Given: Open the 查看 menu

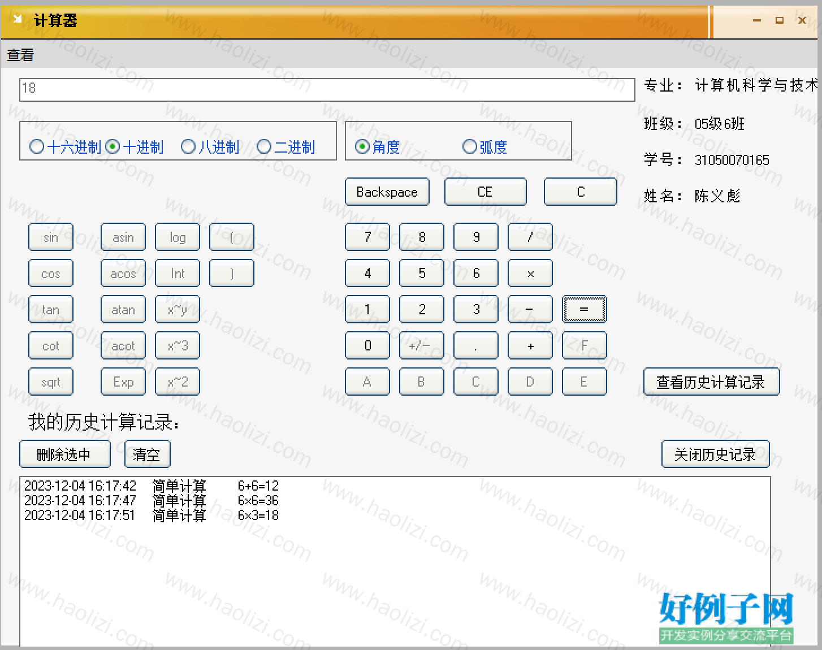Looking at the screenshot, I should click(20, 55).
